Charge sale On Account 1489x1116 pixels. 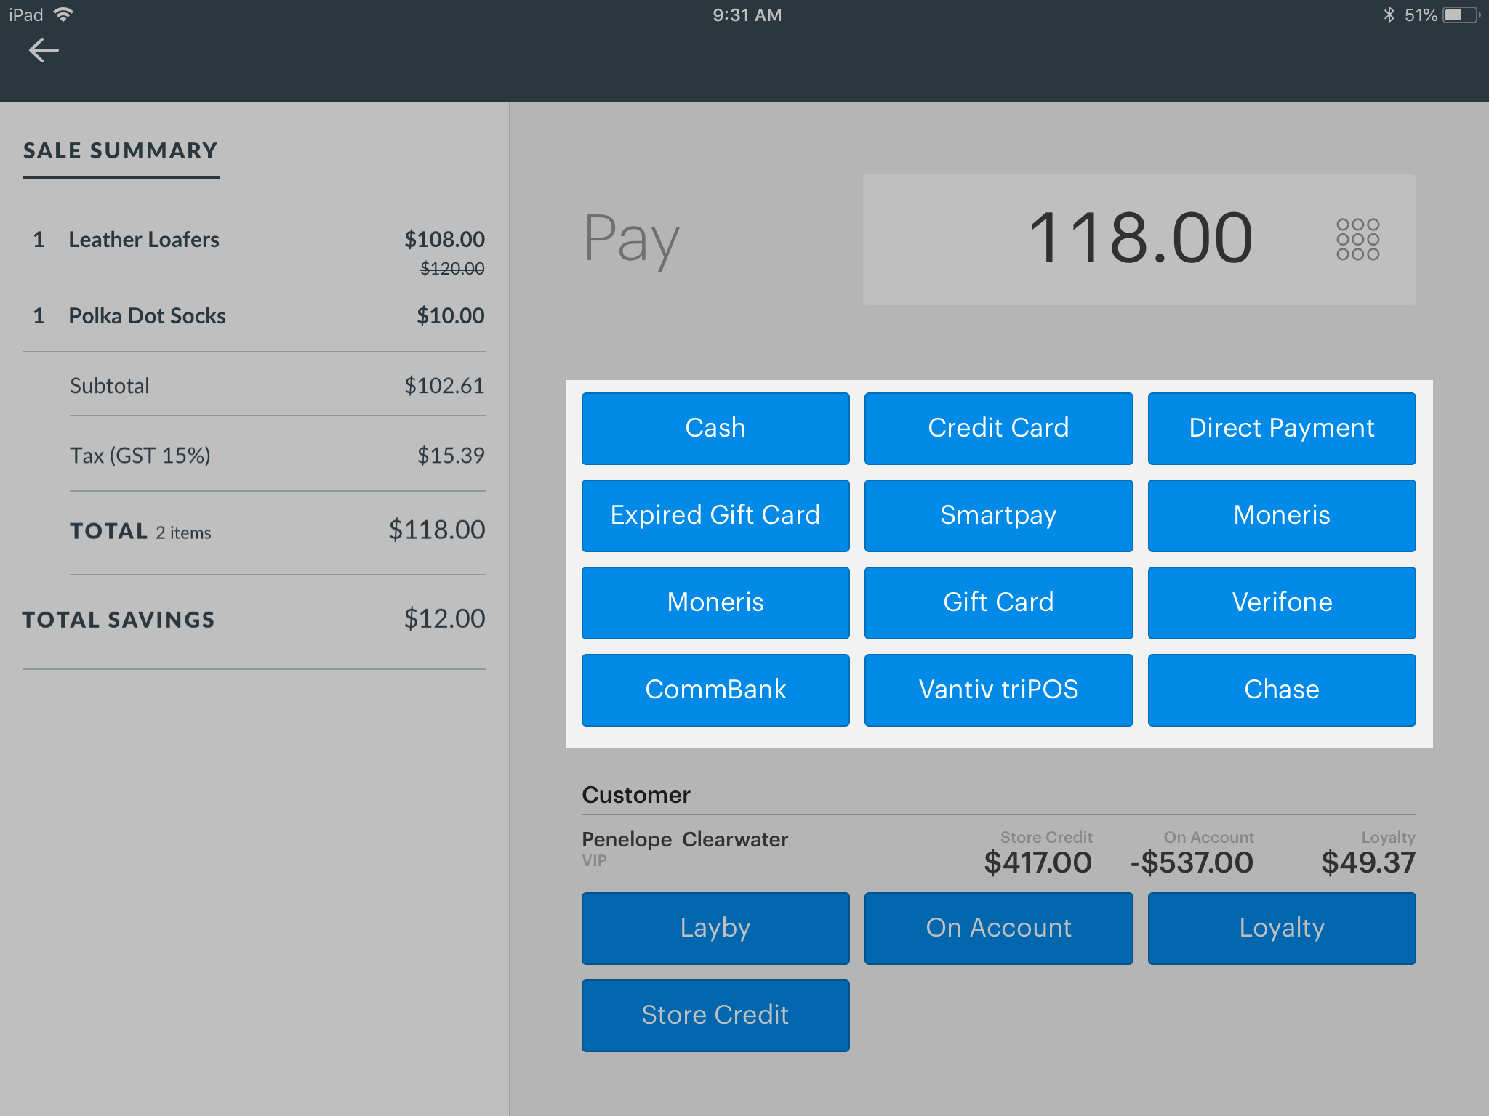click(x=998, y=928)
